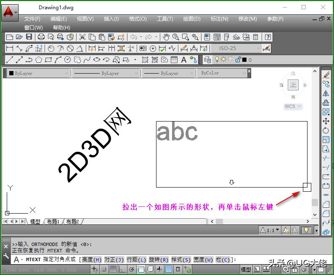This screenshot has height=275, width=334.
Task: Select the Rotate tool
Action: 326,130
